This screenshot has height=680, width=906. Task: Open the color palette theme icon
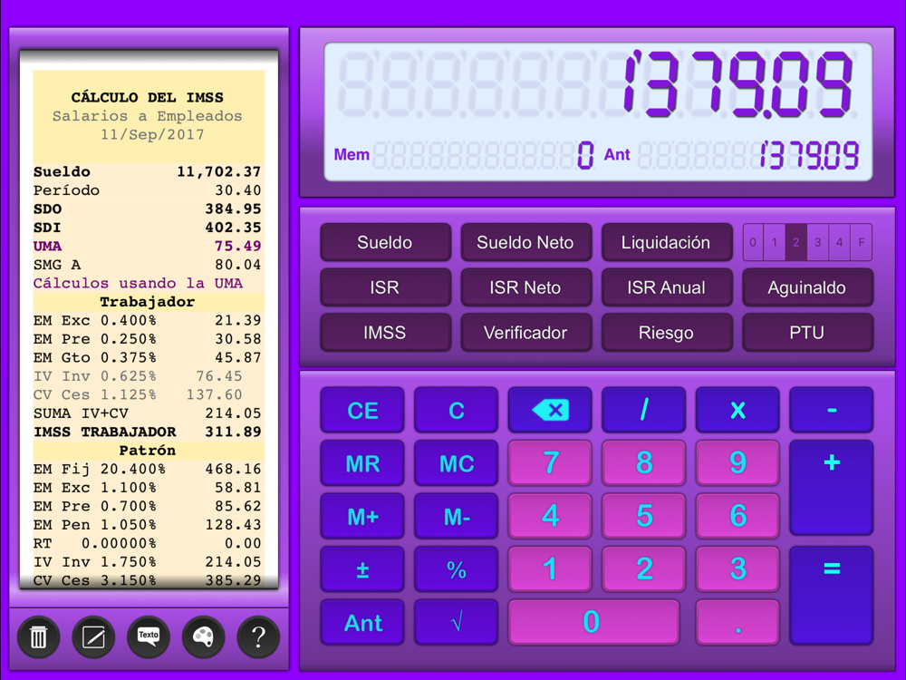(x=203, y=637)
